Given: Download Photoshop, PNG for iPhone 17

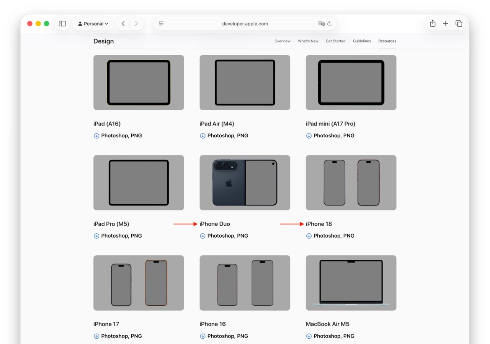Looking at the screenshot, I should 121,336.
